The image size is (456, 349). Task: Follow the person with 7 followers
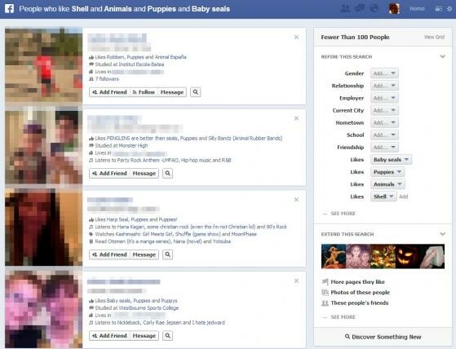[x=144, y=92]
